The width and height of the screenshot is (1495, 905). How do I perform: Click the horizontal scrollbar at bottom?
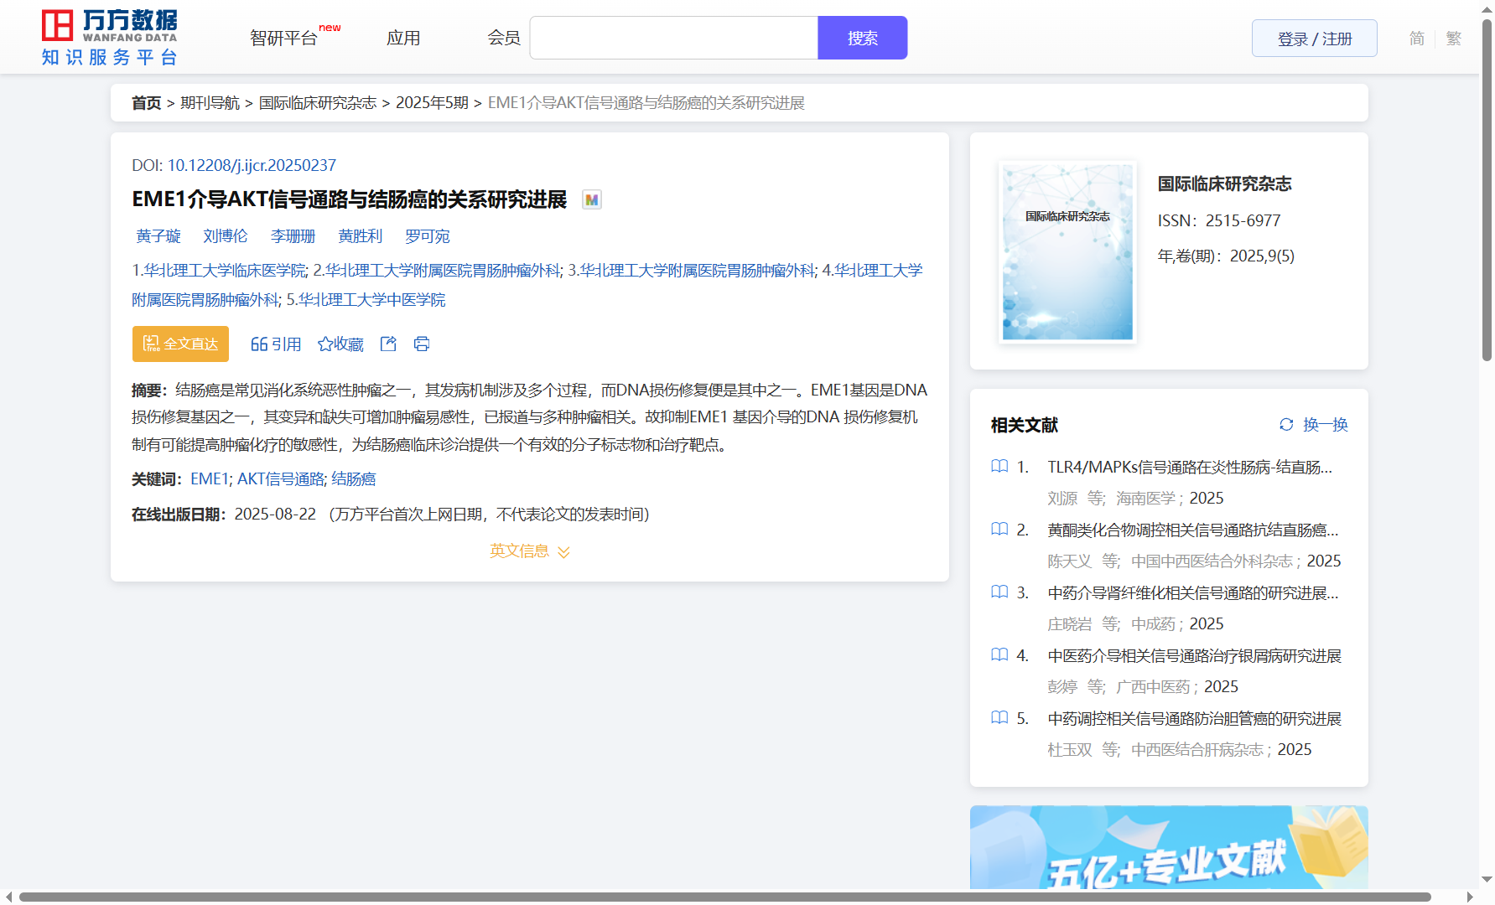(x=724, y=897)
